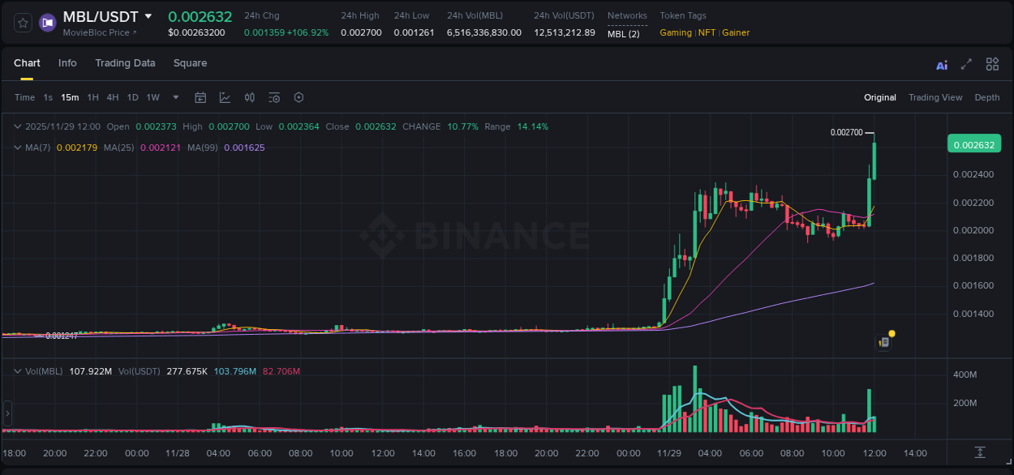Open the go-to-date calendar icon
The image size is (1014, 475).
tap(200, 97)
